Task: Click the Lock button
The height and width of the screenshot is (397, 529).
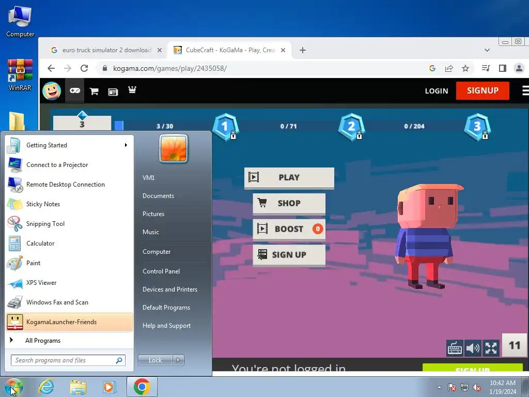Action: [155, 360]
